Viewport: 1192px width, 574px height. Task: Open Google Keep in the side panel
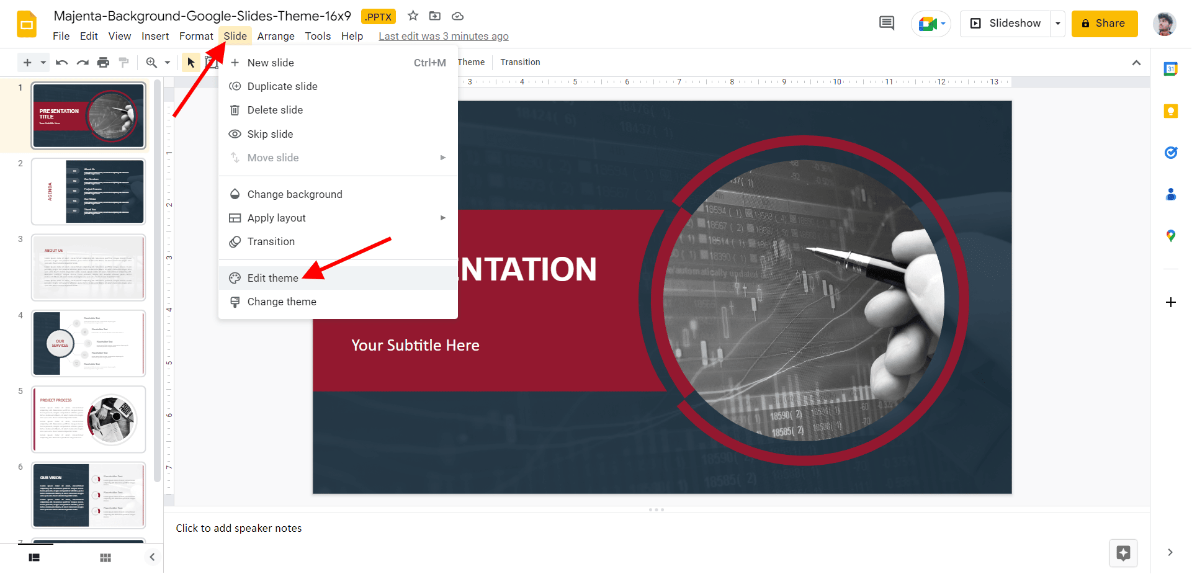[x=1171, y=111]
